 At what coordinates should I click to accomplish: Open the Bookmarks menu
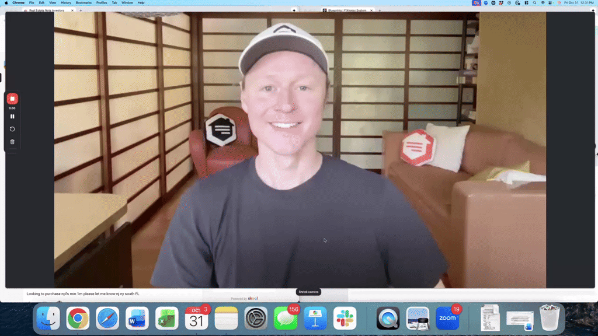click(84, 3)
